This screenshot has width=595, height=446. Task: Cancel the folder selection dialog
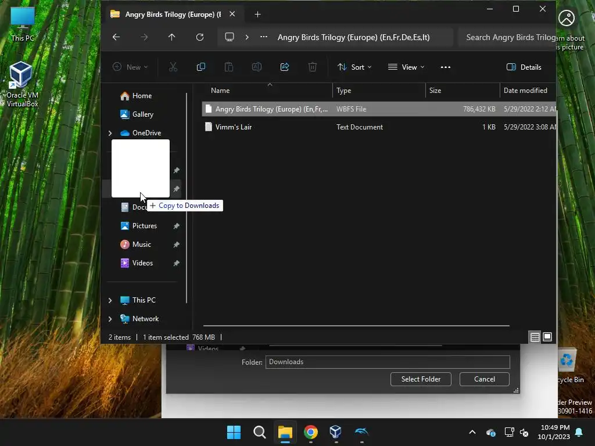(484, 379)
